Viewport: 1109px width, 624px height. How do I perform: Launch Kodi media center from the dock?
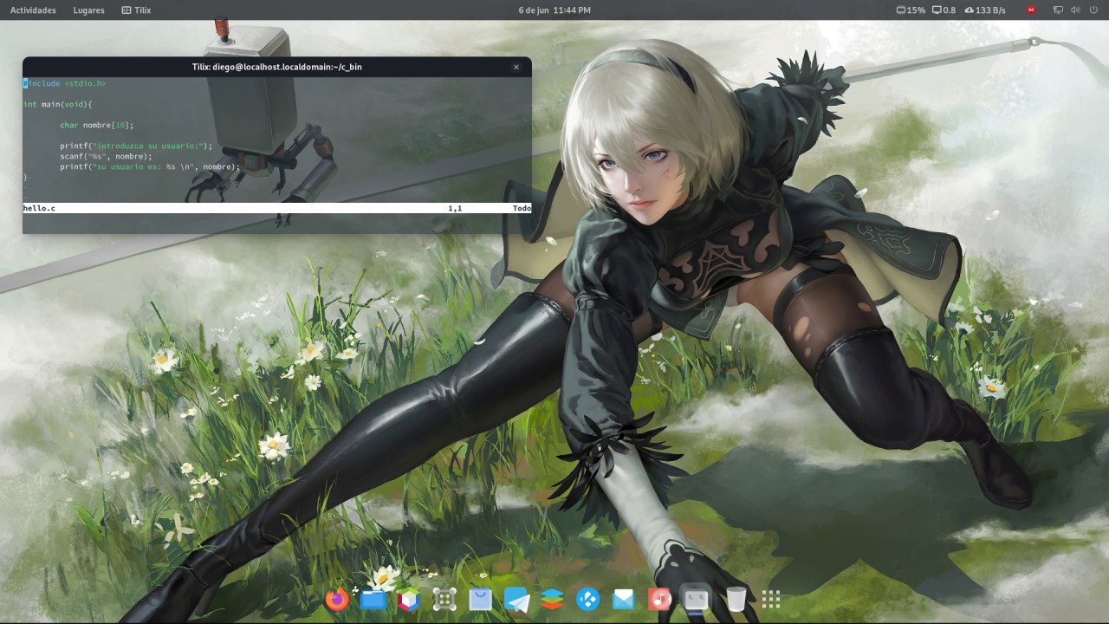click(588, 599)
